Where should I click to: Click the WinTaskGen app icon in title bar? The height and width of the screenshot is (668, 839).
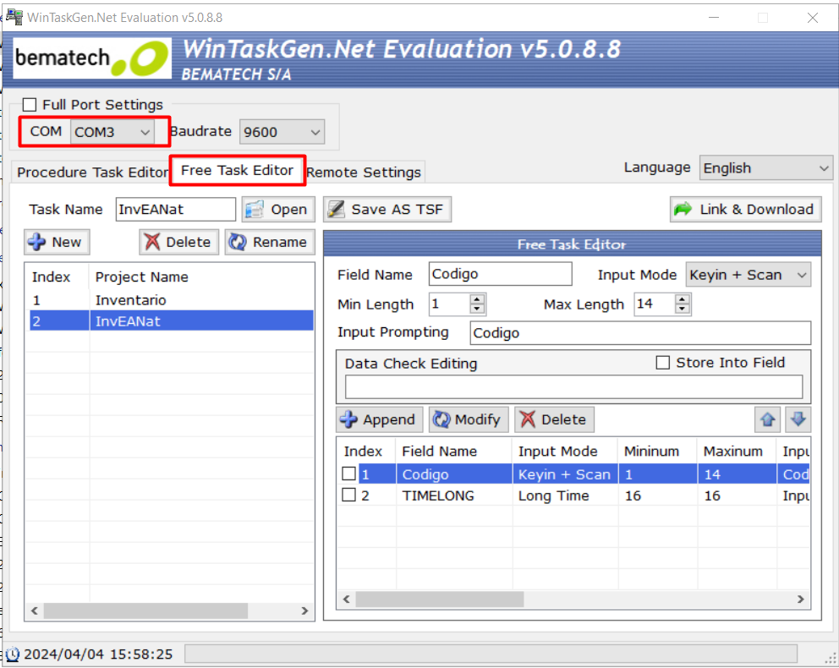tap(14, 17)
